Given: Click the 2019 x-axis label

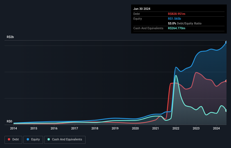Looking at the screenshot, I should pos(115,128).
